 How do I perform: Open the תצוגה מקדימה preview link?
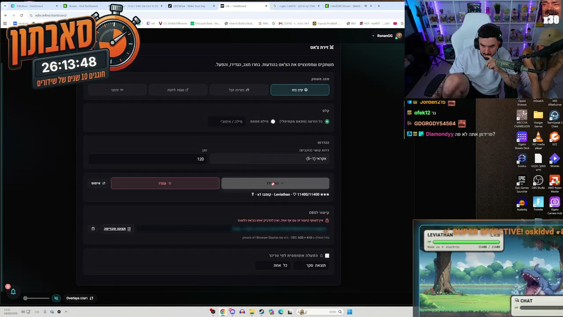tap(117, 229)
